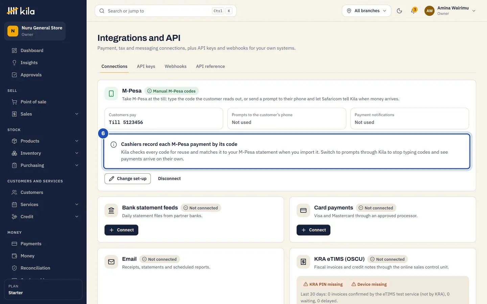487x304 pixels.
Task: Open notifications bell icon
Action: [x=413, y=11]
